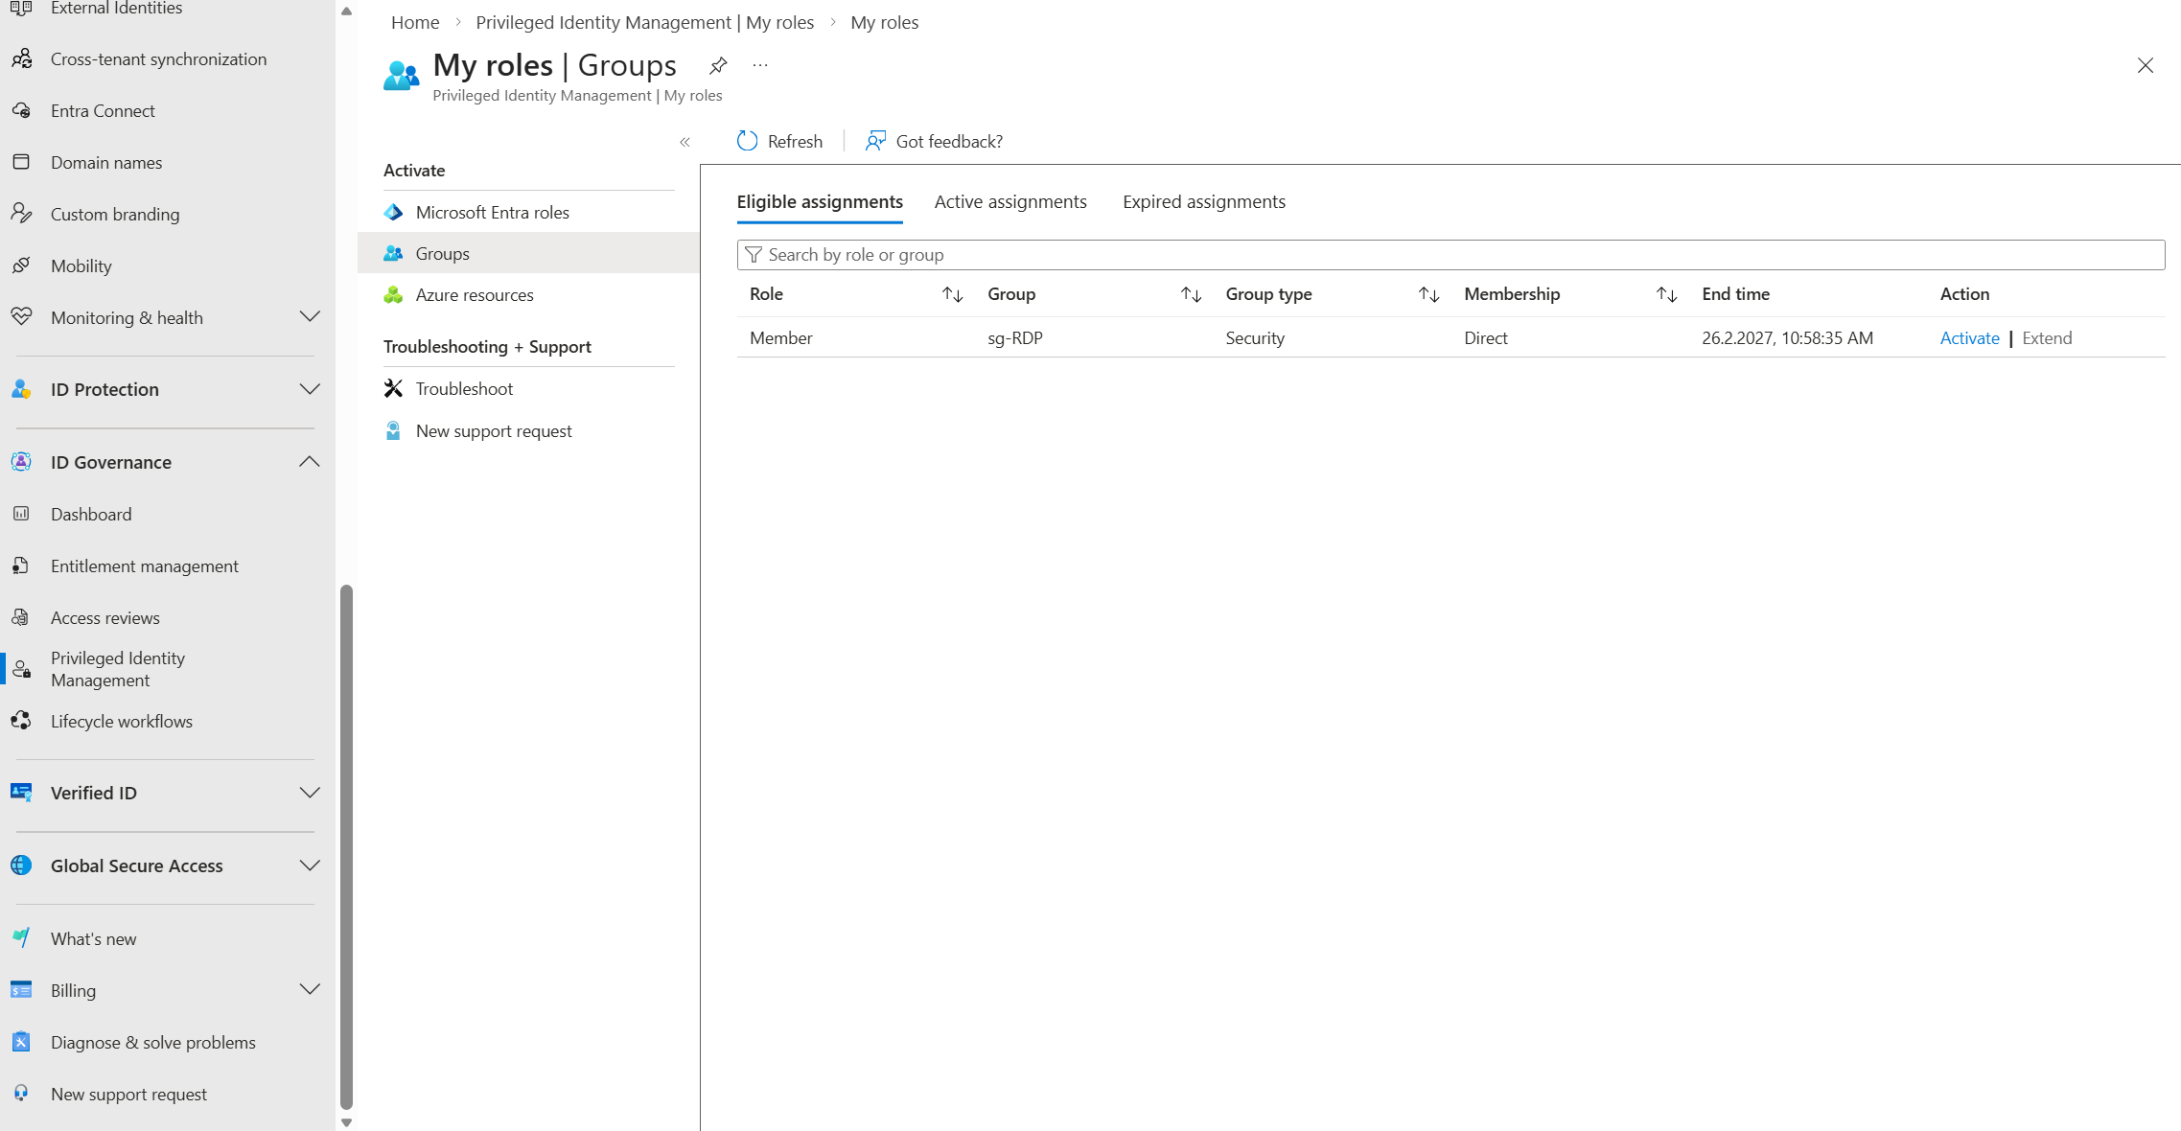Select Azure resources in Activate menu
The width and height of the screenshot is (2181, 1131).
click(474, 294)
